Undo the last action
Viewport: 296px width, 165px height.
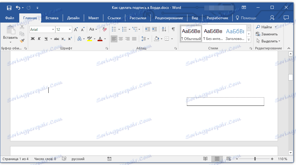(x=18, y=8)
